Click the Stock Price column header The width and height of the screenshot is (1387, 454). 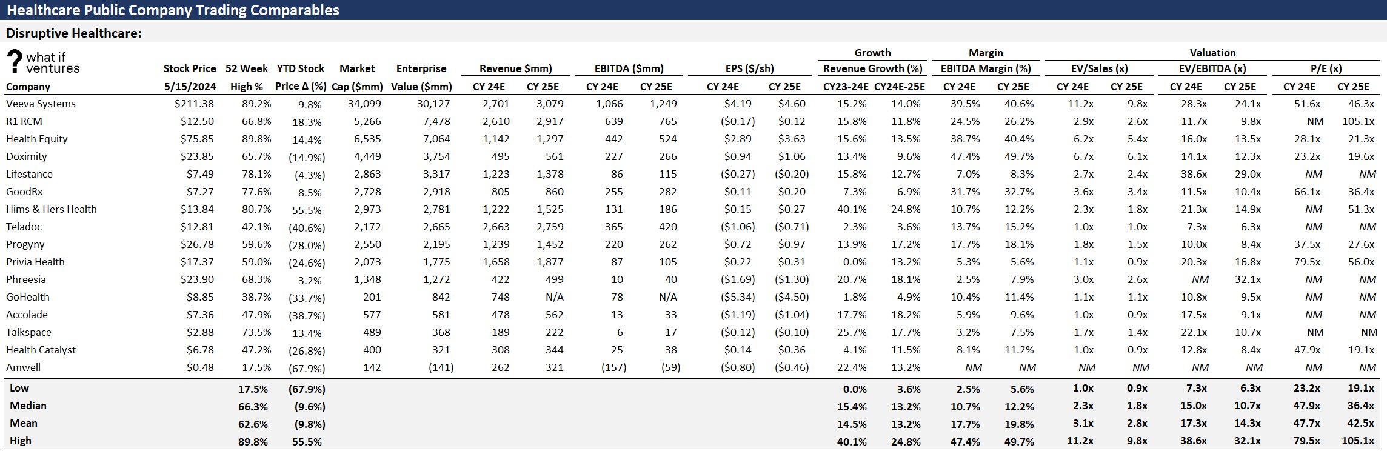coord(190,68)
